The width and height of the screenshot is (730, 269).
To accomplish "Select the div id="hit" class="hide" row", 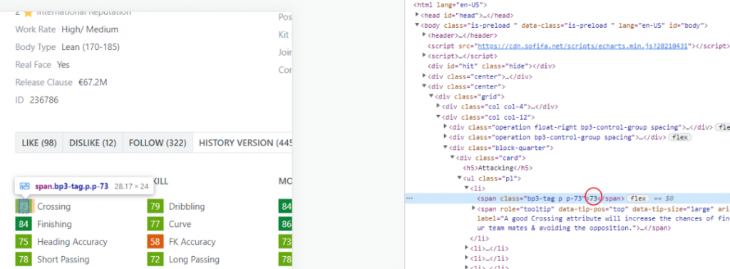I will pyautogui.click(x=491, y=66).
